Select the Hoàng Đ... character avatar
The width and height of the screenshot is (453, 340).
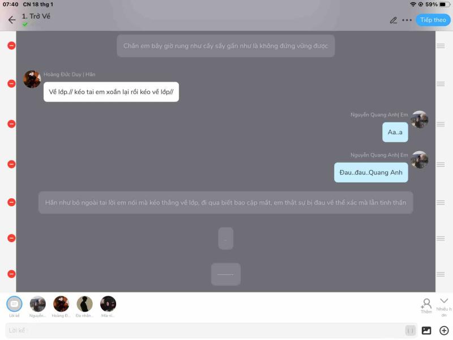click(61, 307)
